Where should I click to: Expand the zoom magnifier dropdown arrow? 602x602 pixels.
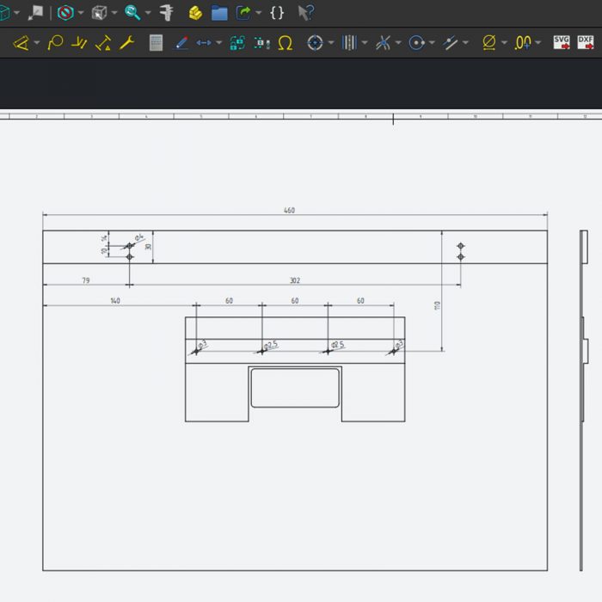148,14
